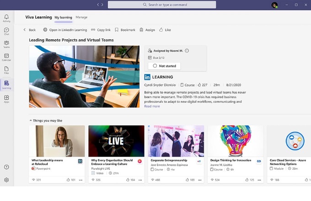Image resolution: width=311 pixels, height=201 pixels.
Task: Click author Jose Ernesto Amoros Espinosa
Action: [169, 165]
